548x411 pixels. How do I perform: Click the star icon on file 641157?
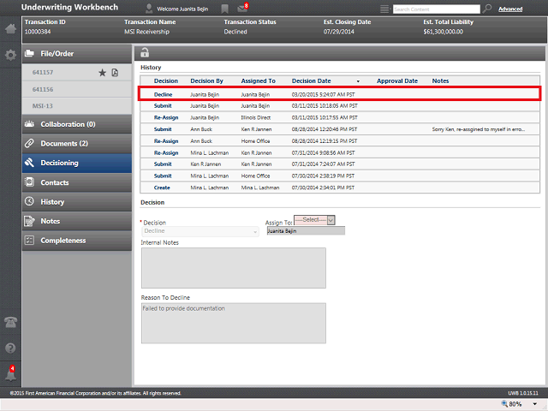pos(102,73)
